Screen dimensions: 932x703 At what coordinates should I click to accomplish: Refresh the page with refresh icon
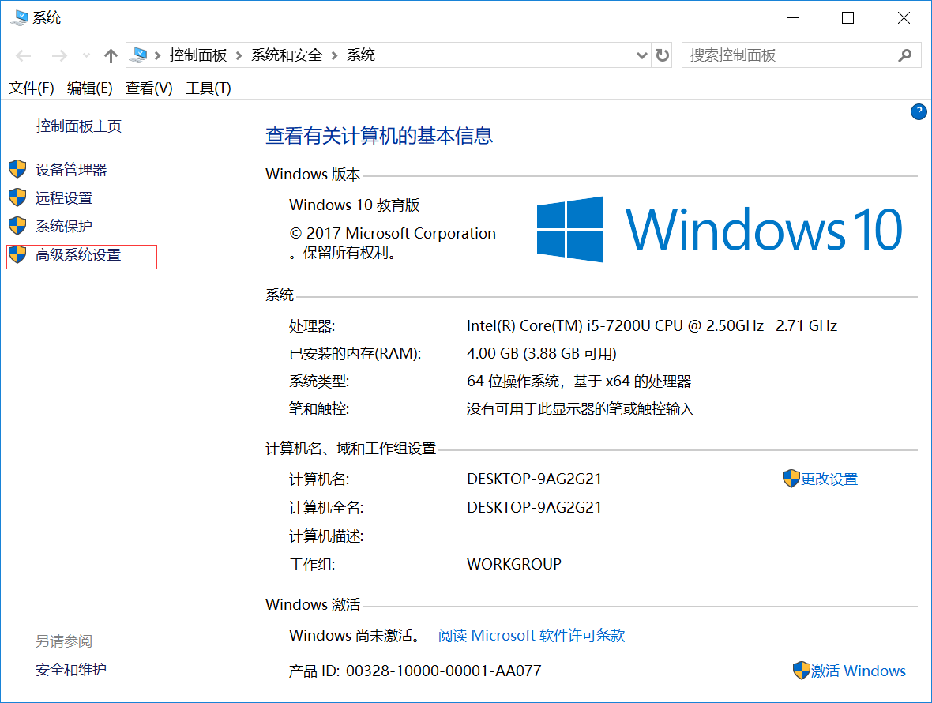pos(662,56)
